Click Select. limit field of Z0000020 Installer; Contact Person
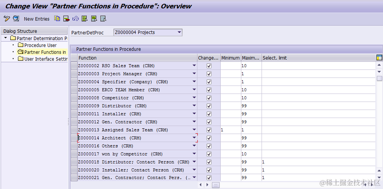383x189 pixels. [x=319, y=170]
